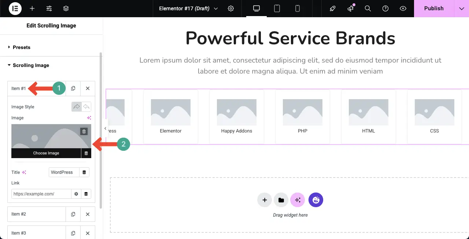Click the Link URL input field
469x239 pixels.
tap(41, 194)
